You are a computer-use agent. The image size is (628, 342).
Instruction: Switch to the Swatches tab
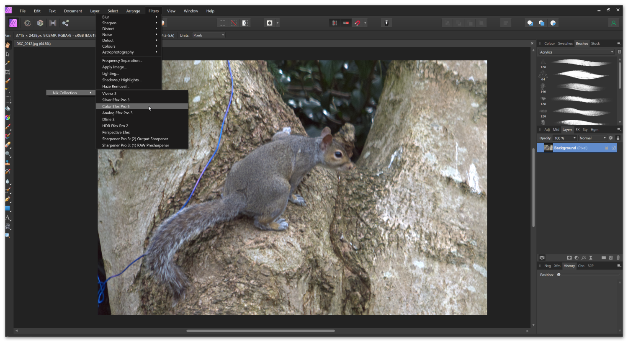[x=565, y=44]
